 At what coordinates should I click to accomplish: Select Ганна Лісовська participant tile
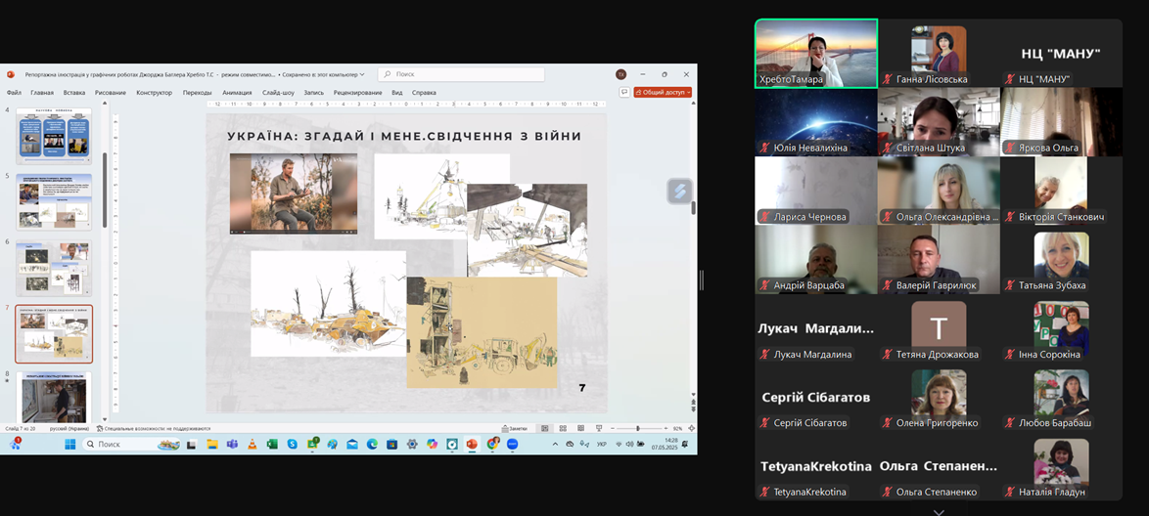[939, 54]
